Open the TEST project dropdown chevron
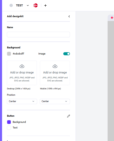 tap(28, 5)
